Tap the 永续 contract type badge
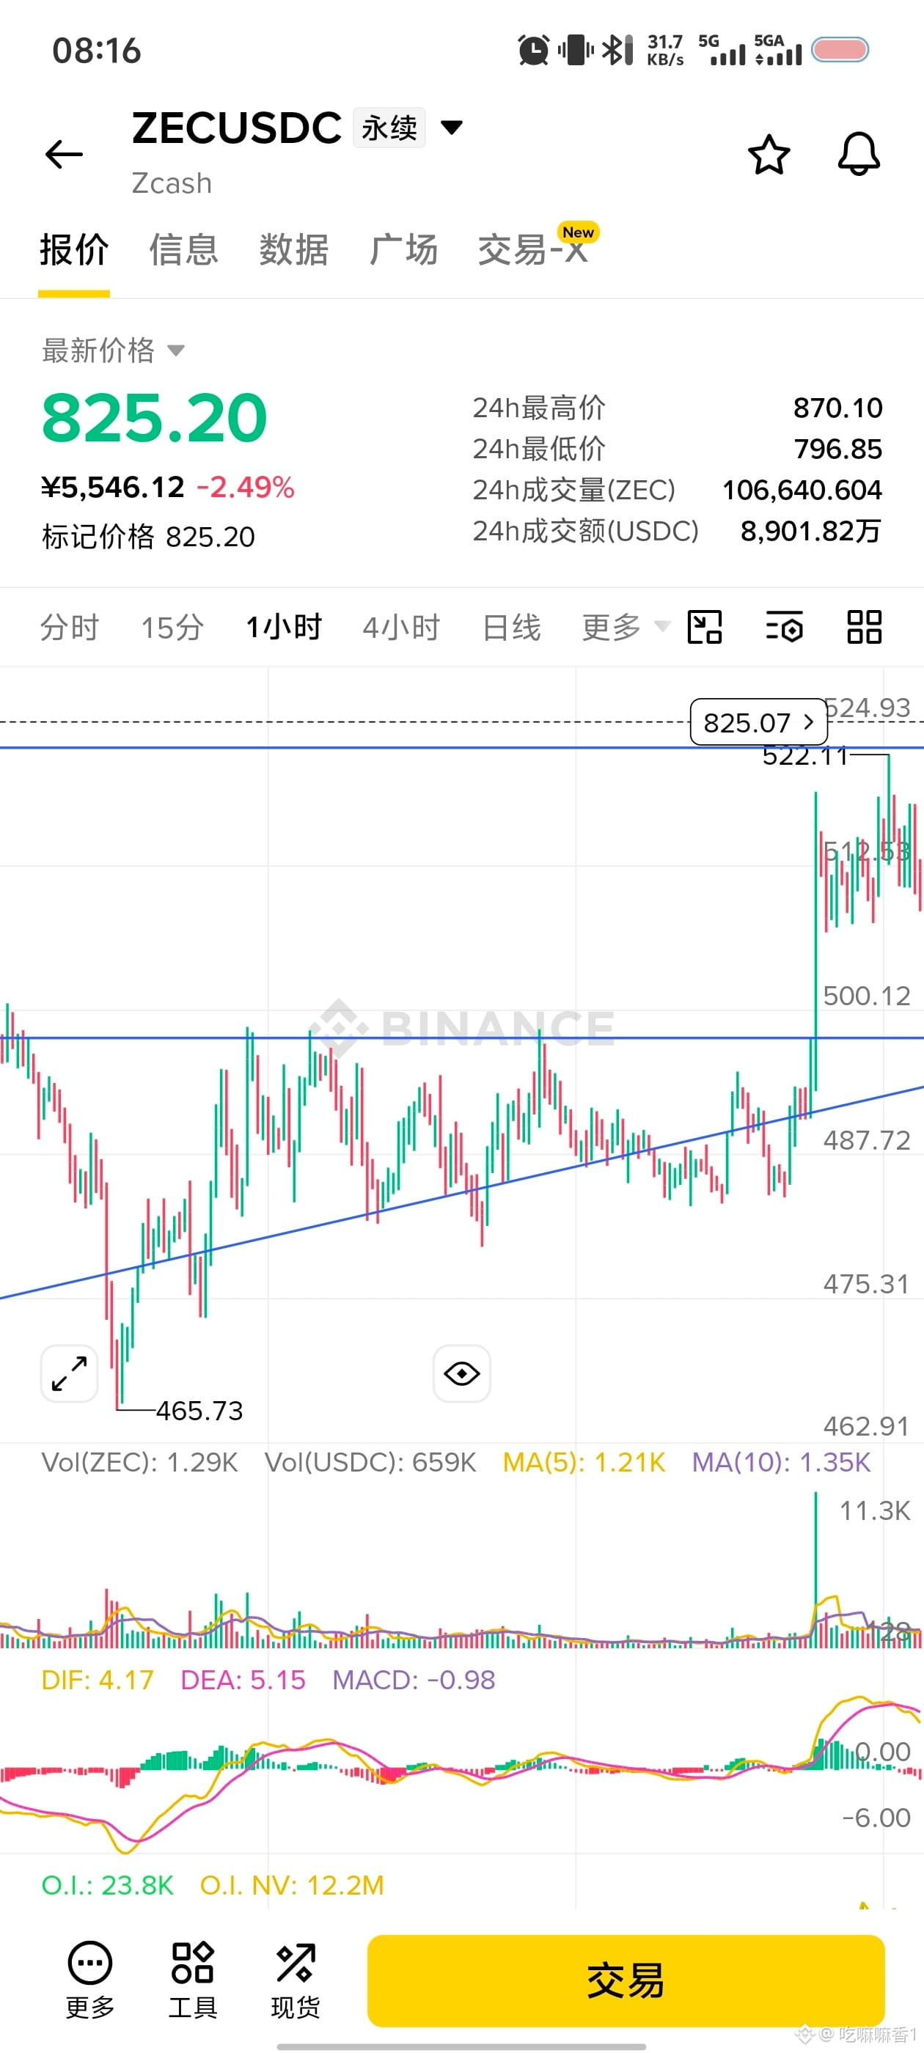The height and width of the screenshot is (2053, 924). 389,128
